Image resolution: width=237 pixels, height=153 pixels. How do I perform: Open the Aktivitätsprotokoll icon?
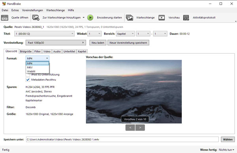point(186,18)
